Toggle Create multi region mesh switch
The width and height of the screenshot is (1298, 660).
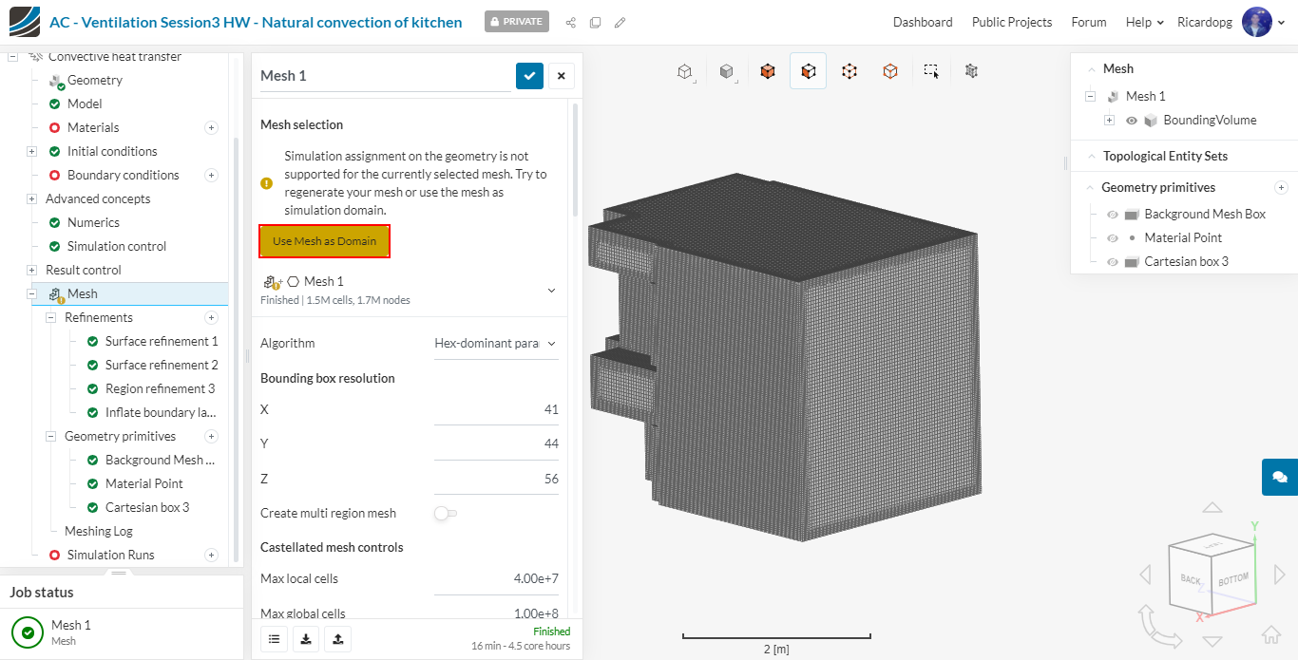[x=444, y=513]
